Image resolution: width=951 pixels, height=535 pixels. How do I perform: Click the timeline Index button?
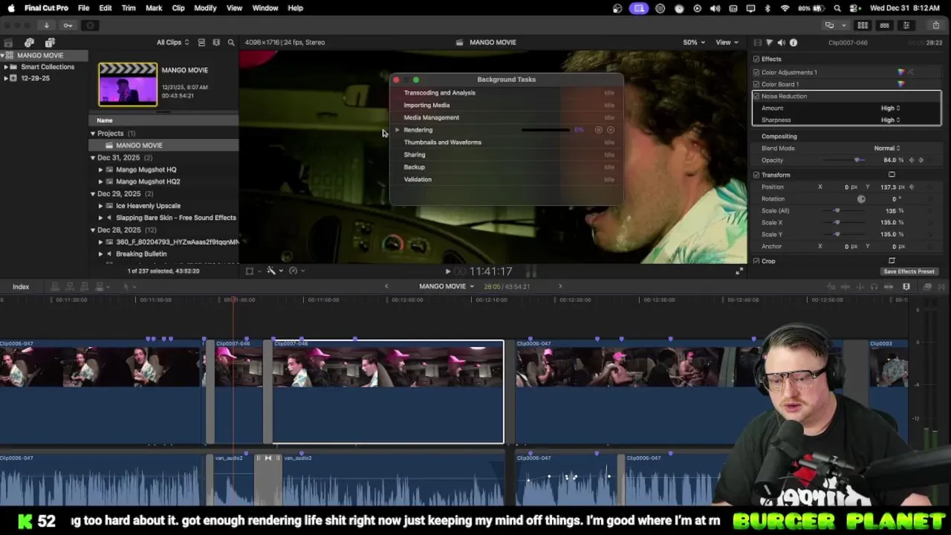(x=21, y=286)
